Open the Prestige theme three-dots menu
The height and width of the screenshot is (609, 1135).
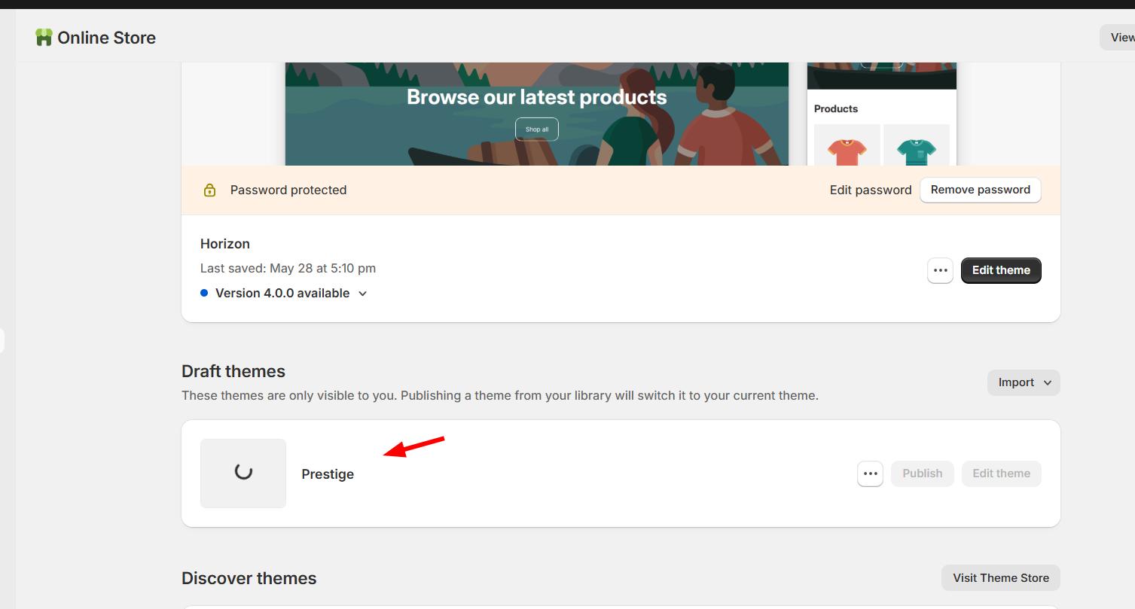tap(870, 473)
